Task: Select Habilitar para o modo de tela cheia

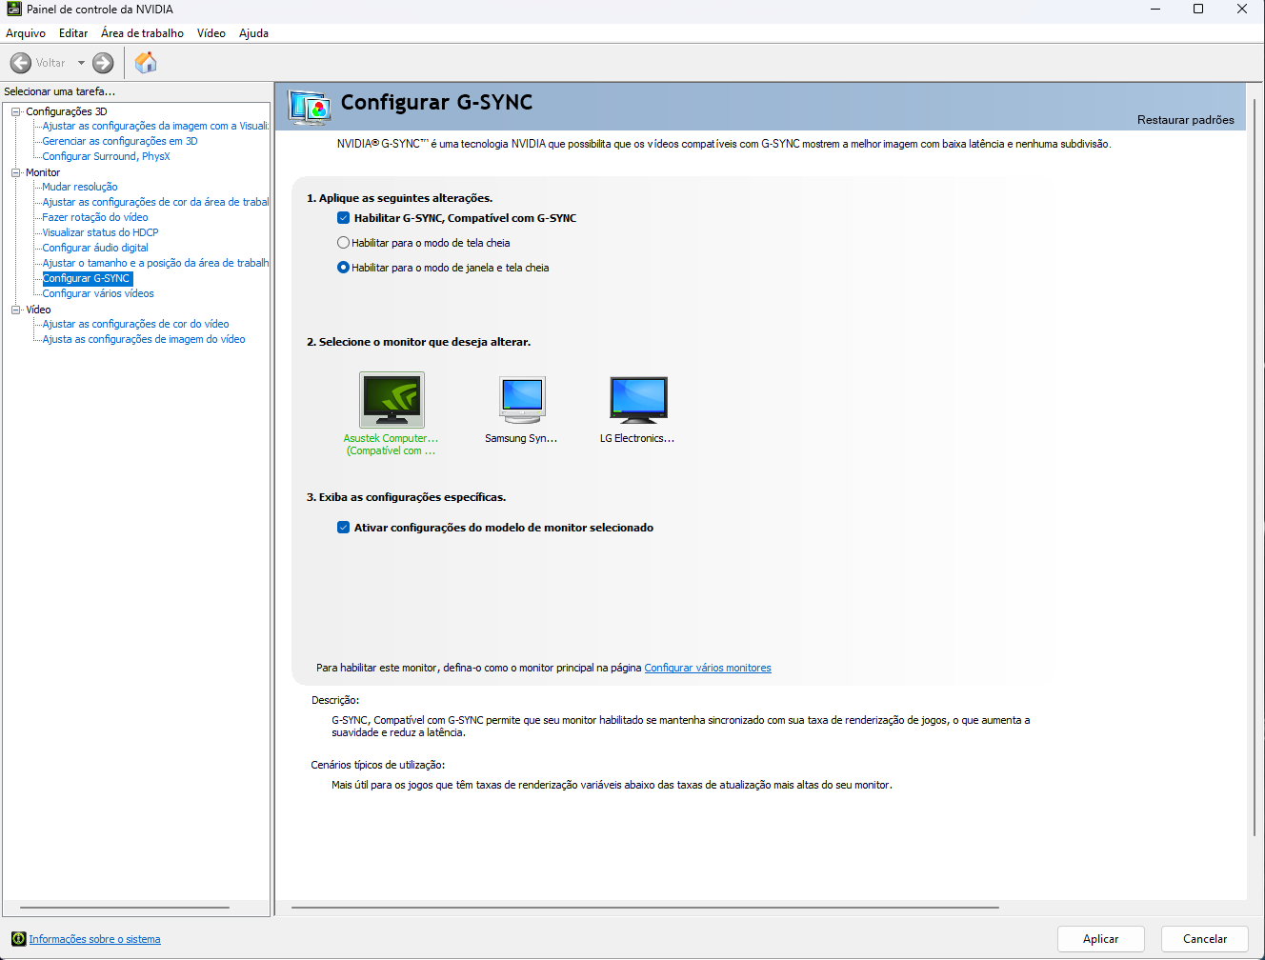Action: pyautogui.click(x=344, y=243)
